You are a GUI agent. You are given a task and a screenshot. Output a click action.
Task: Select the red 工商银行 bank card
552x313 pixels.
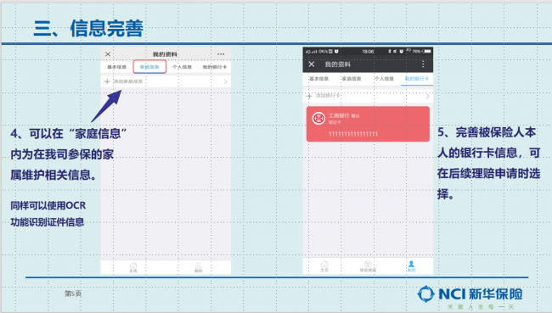tap(368, 124)
